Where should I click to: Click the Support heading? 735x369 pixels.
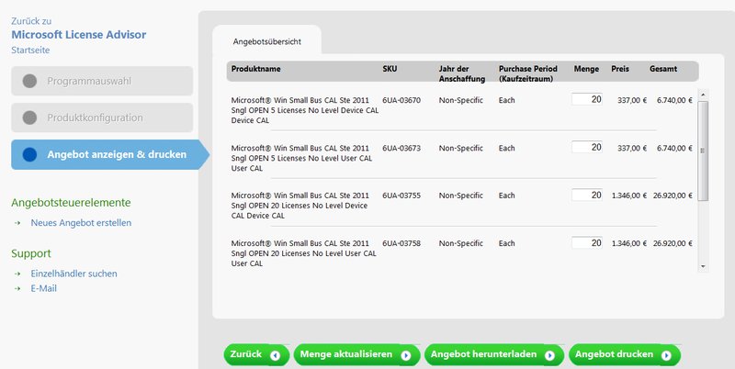click(31, 254)
